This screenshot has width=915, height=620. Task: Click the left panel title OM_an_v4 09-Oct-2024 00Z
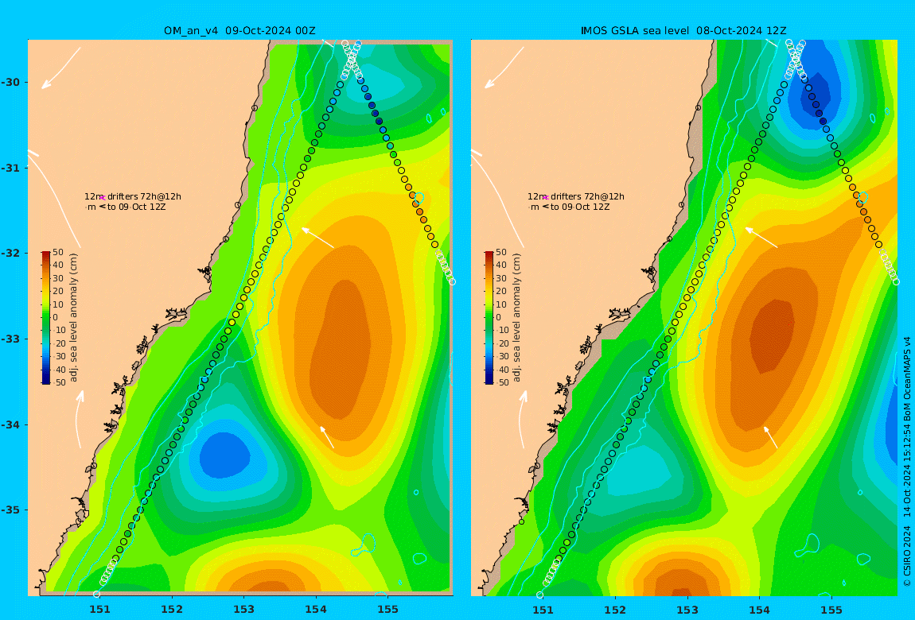(x=239, y=31)
